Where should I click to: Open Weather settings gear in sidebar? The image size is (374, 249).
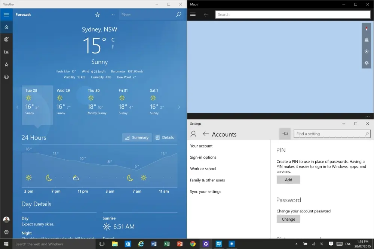pos(6,232)
